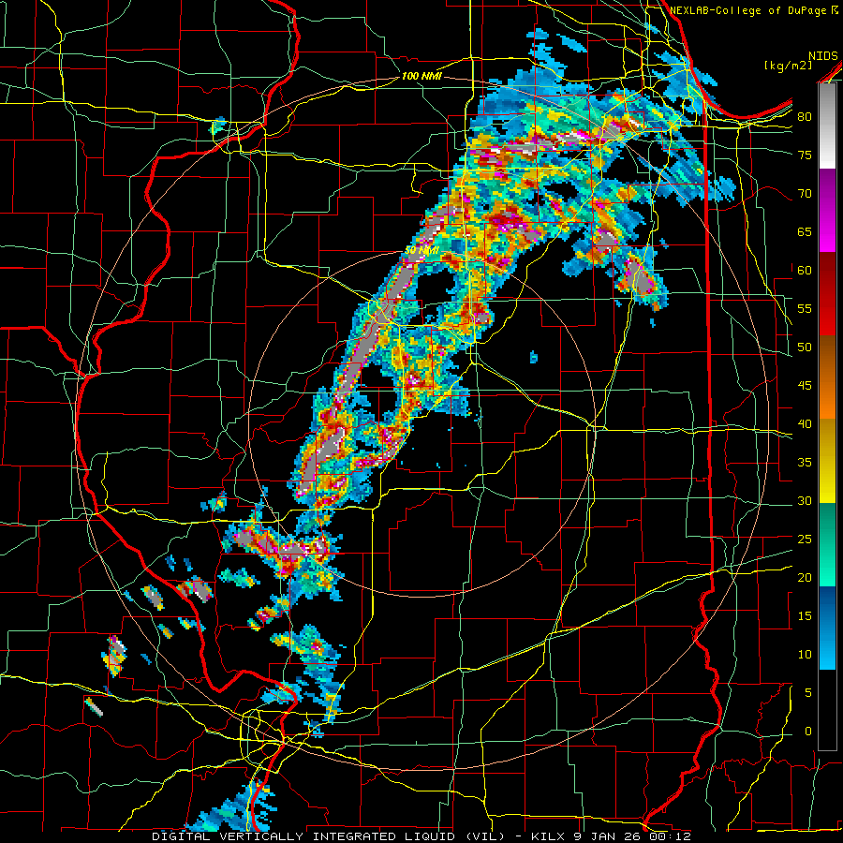Click the 45 value on color scale
The height and width of the screenshot is (843, 843).
point(805,386)
